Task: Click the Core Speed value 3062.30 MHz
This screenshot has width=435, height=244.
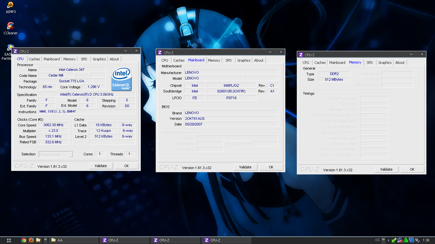Action: coord(53,125)
